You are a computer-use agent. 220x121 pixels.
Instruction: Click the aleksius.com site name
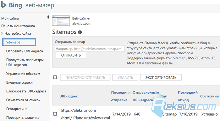pyautogui.click(x=82, y=24)
